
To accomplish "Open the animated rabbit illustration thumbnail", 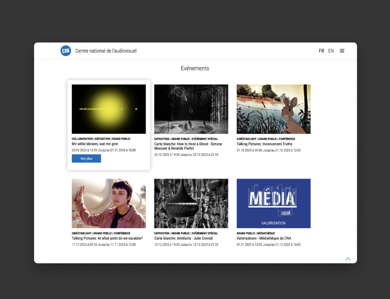I will point(273,109).
